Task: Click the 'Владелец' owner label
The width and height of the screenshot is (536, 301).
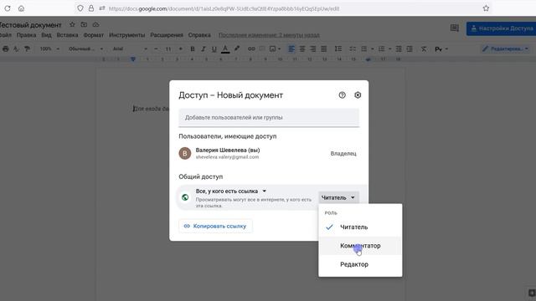Action: pos(343,154)
